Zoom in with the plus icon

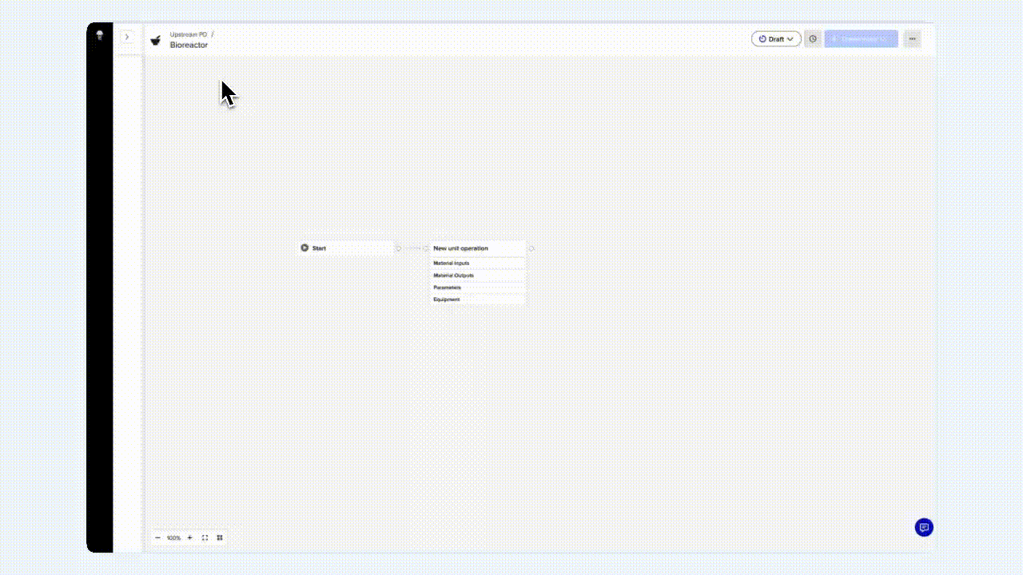click(x=189, y=538)
